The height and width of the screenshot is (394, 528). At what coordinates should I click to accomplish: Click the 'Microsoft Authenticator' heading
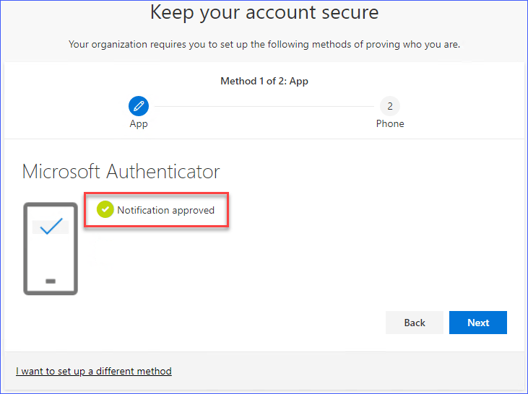tap(121, 171)
